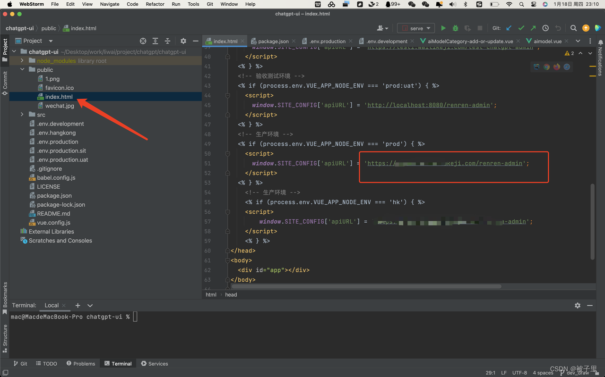Toggle the Project tool window sidebar button
605x377 pixels.
(x=5, y=50)
